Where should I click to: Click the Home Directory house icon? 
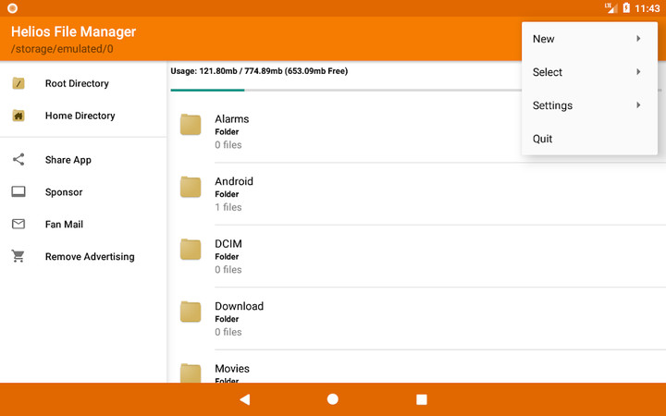18,116
